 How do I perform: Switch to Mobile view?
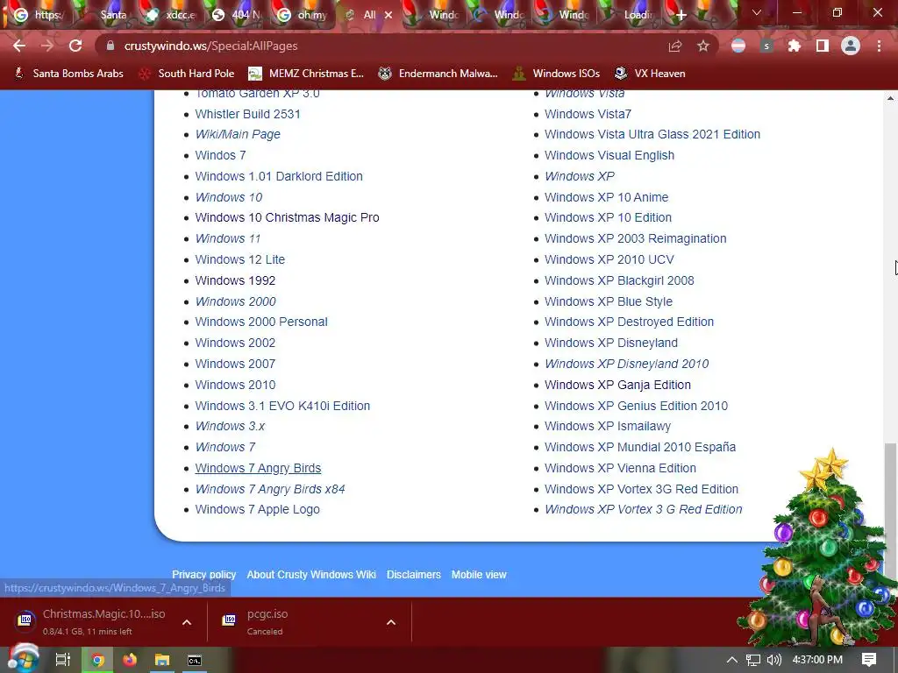click(x=479, y=575)
